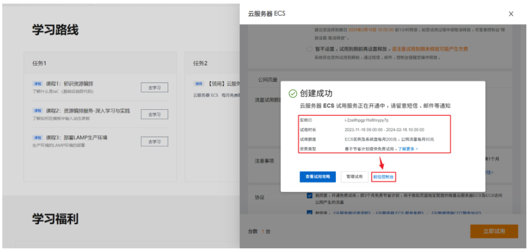Viewport: 529px width, 252px height.
Task: Click the 试用额度 value text
Action: [389, 139]
